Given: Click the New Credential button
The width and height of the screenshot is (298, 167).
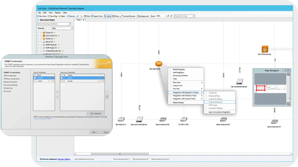Looking at the screenshot, I should tap(96, 114).
